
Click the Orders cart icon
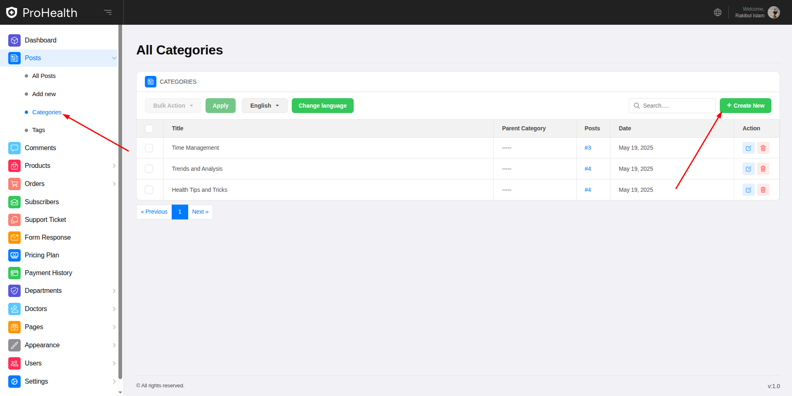pos(14,184)
